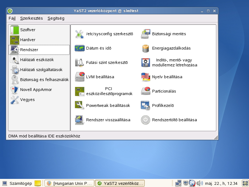This screenshot has height=187, width=249.
Task: Open the Rendszer visszaállítása icon
Action: [x=80, y=120]
